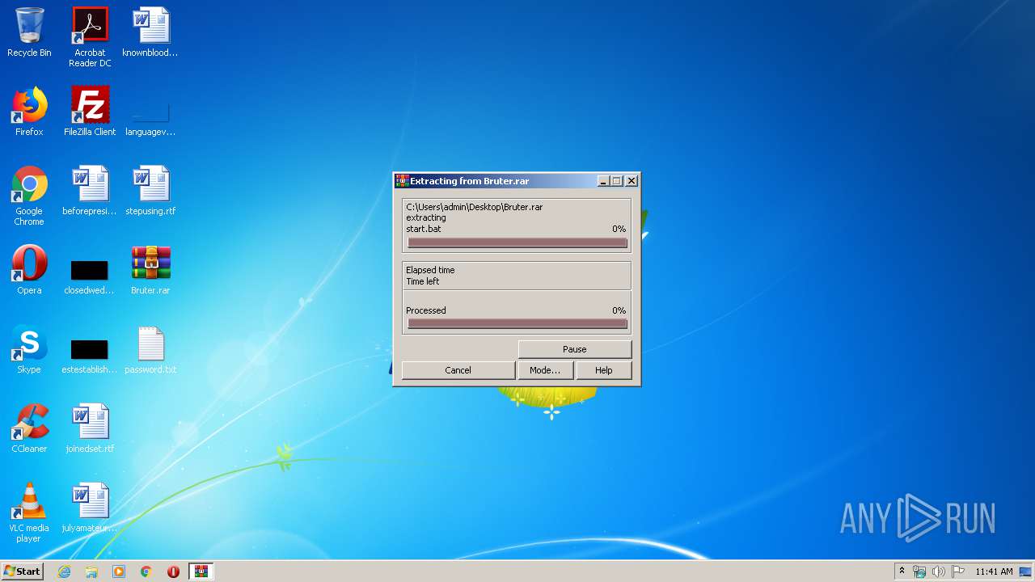Open Windows Explorer folder in taskbar

(91, 571)
